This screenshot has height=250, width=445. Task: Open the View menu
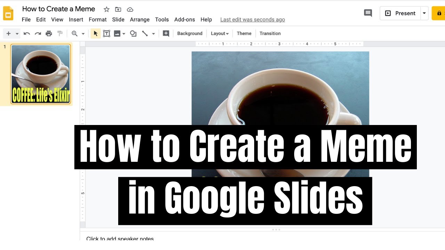point(57,19)
